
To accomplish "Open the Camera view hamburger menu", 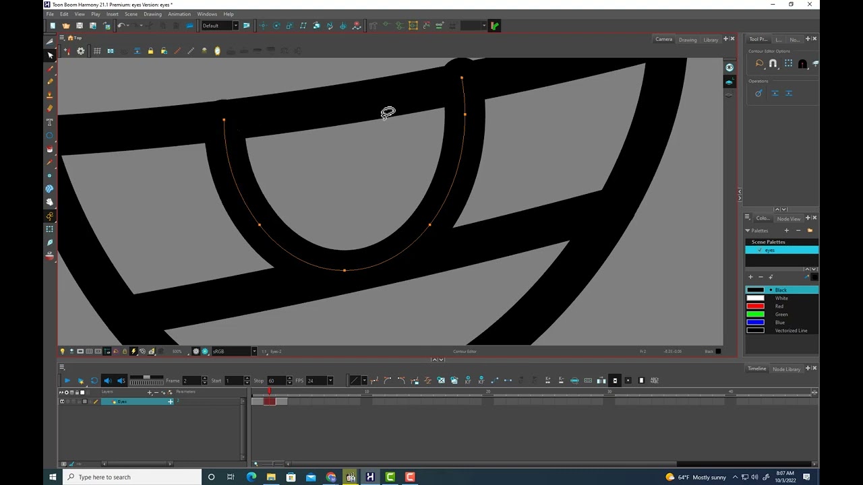I will tap(62, 38).
